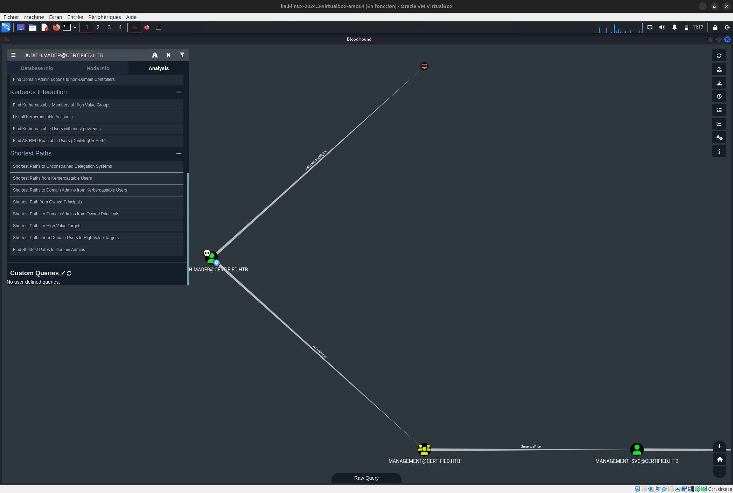Run List all Kerberoastable Accounts query

pyautogui.click(x=43, y=117)
